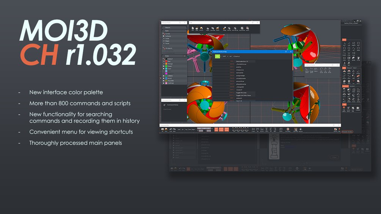381x214 pixels.
Task: Click the PURPPURR style color swatch
Action: pos(166,83)
